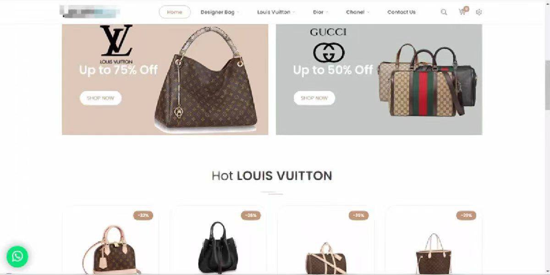Viewport: 550px width, 275px height.
Task: Go to the Home menu item
Action: [x=175, y=12]
